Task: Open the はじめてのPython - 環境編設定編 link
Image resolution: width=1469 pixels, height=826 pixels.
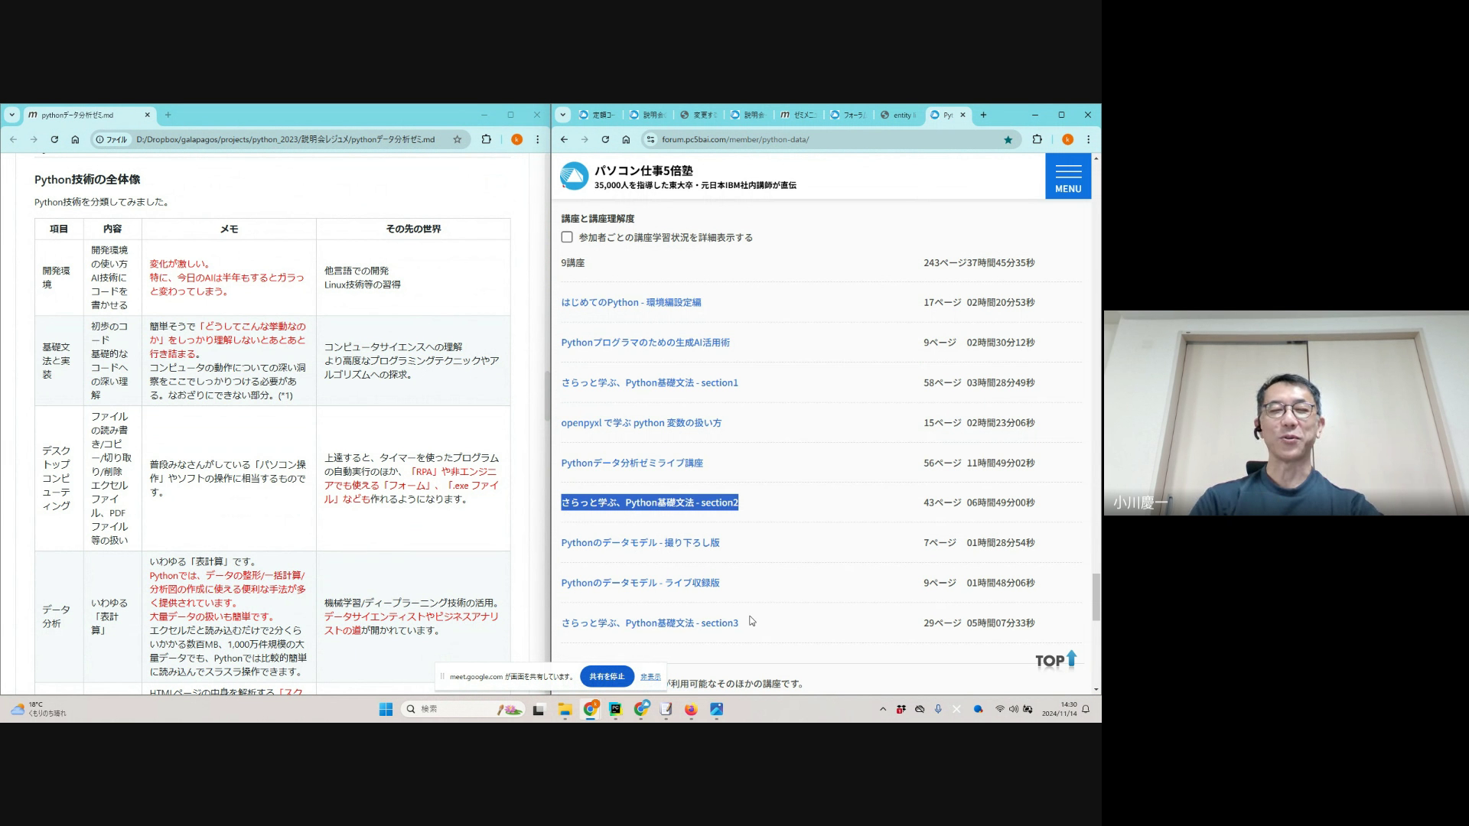Action: pyautogui.click(x=630, y=302)
